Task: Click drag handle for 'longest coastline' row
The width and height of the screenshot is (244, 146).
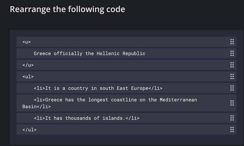Action: [232, 103]
